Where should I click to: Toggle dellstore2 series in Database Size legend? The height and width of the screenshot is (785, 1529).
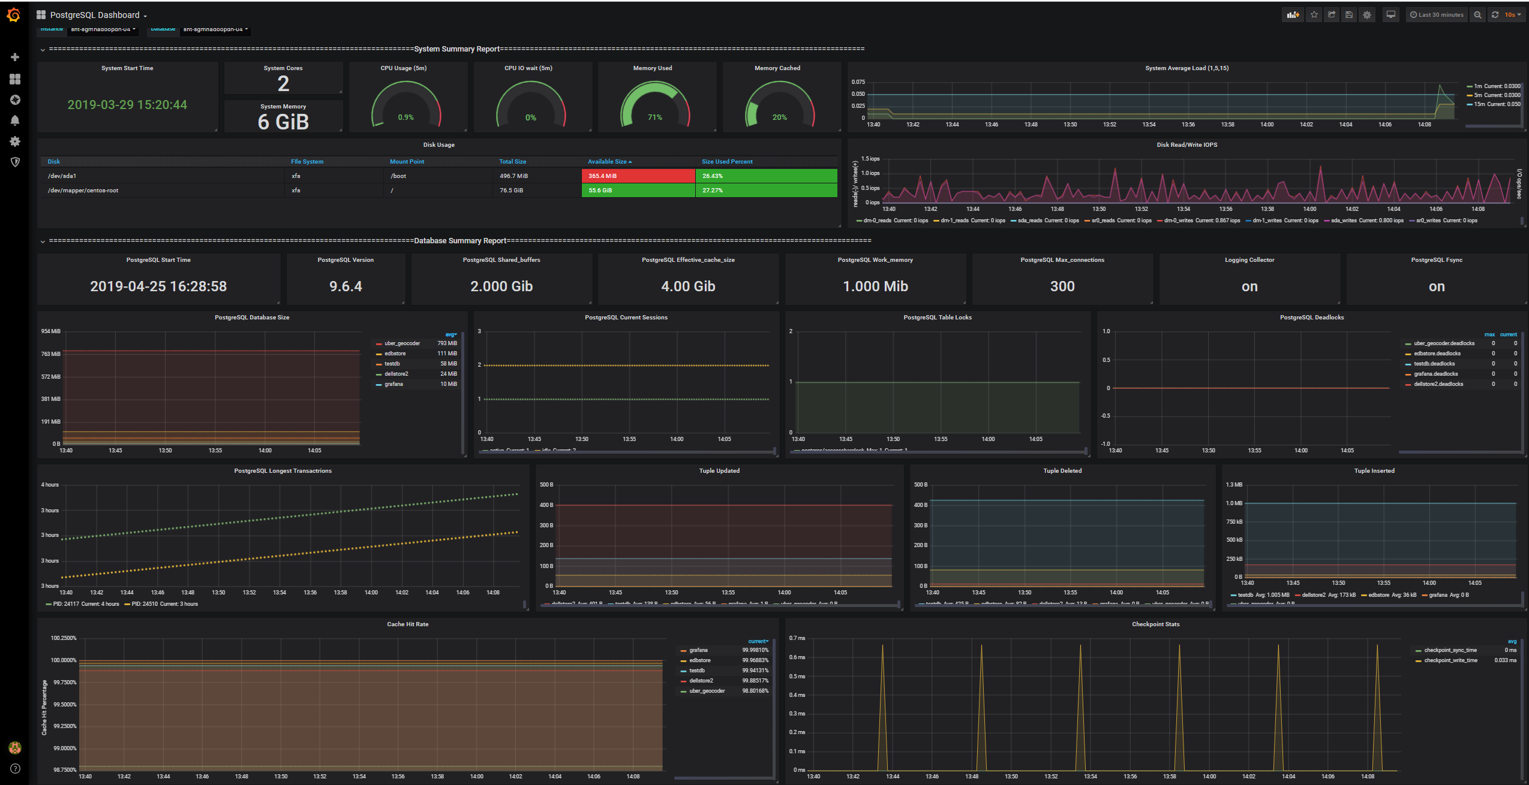(396, 374)
